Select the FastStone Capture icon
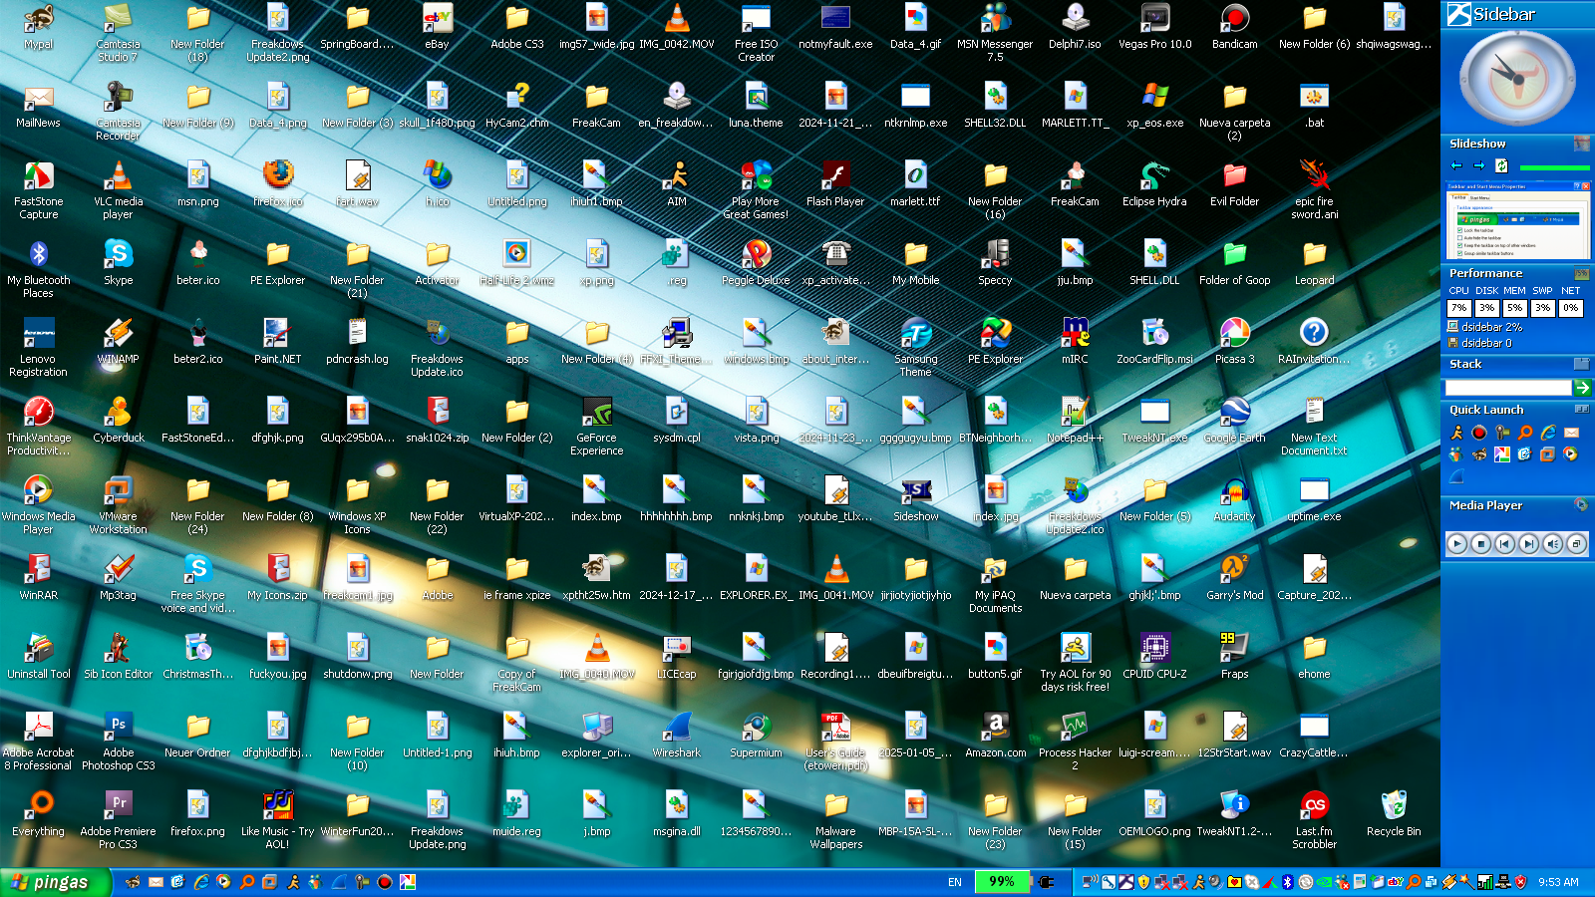Image resolution: width=1595 pixels, height=897 pixels. pos(38,189)
